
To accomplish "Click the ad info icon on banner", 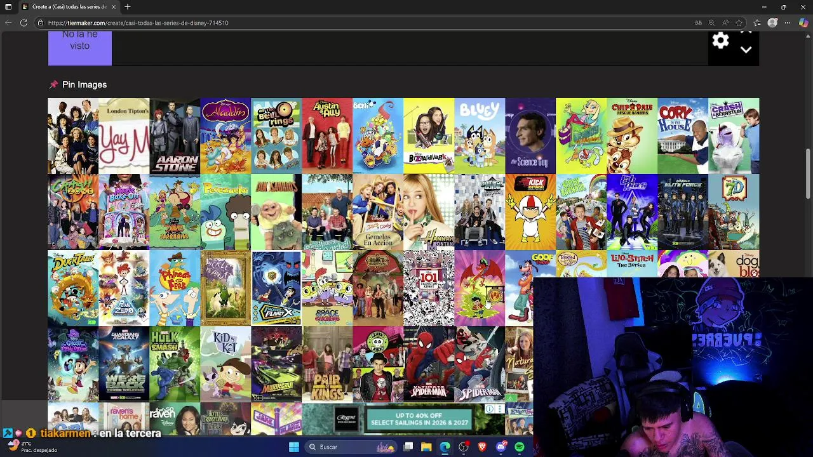I will click(490, 409).
